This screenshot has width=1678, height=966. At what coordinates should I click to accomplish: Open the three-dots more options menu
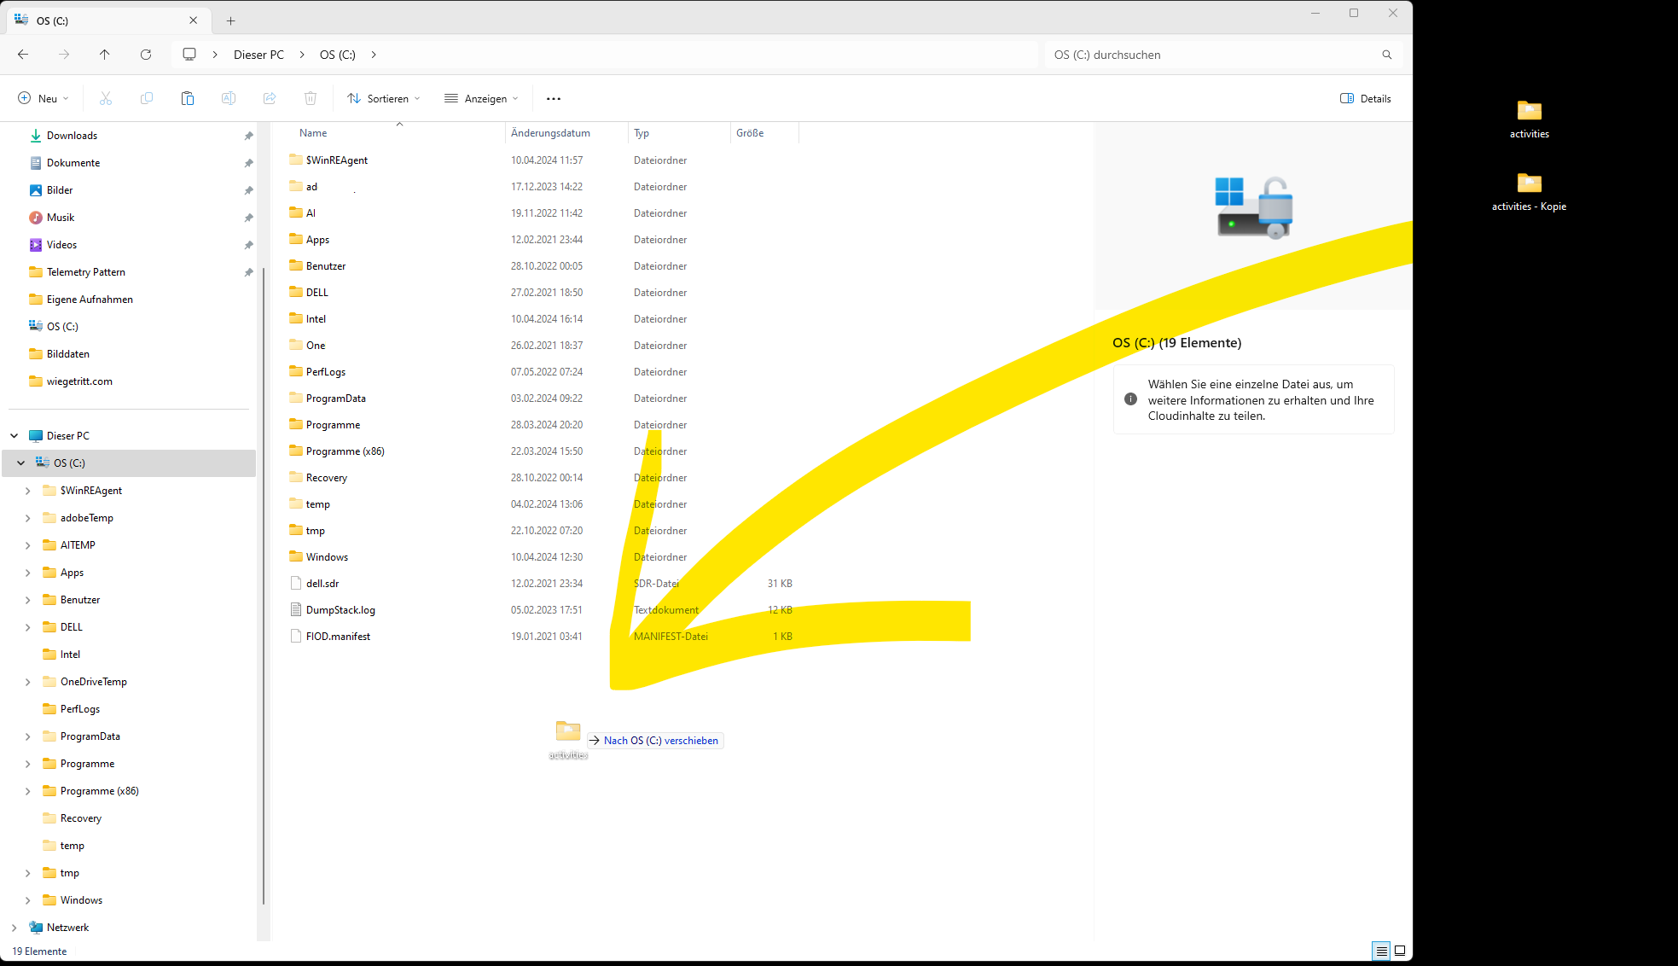click(x=554, y=99)
